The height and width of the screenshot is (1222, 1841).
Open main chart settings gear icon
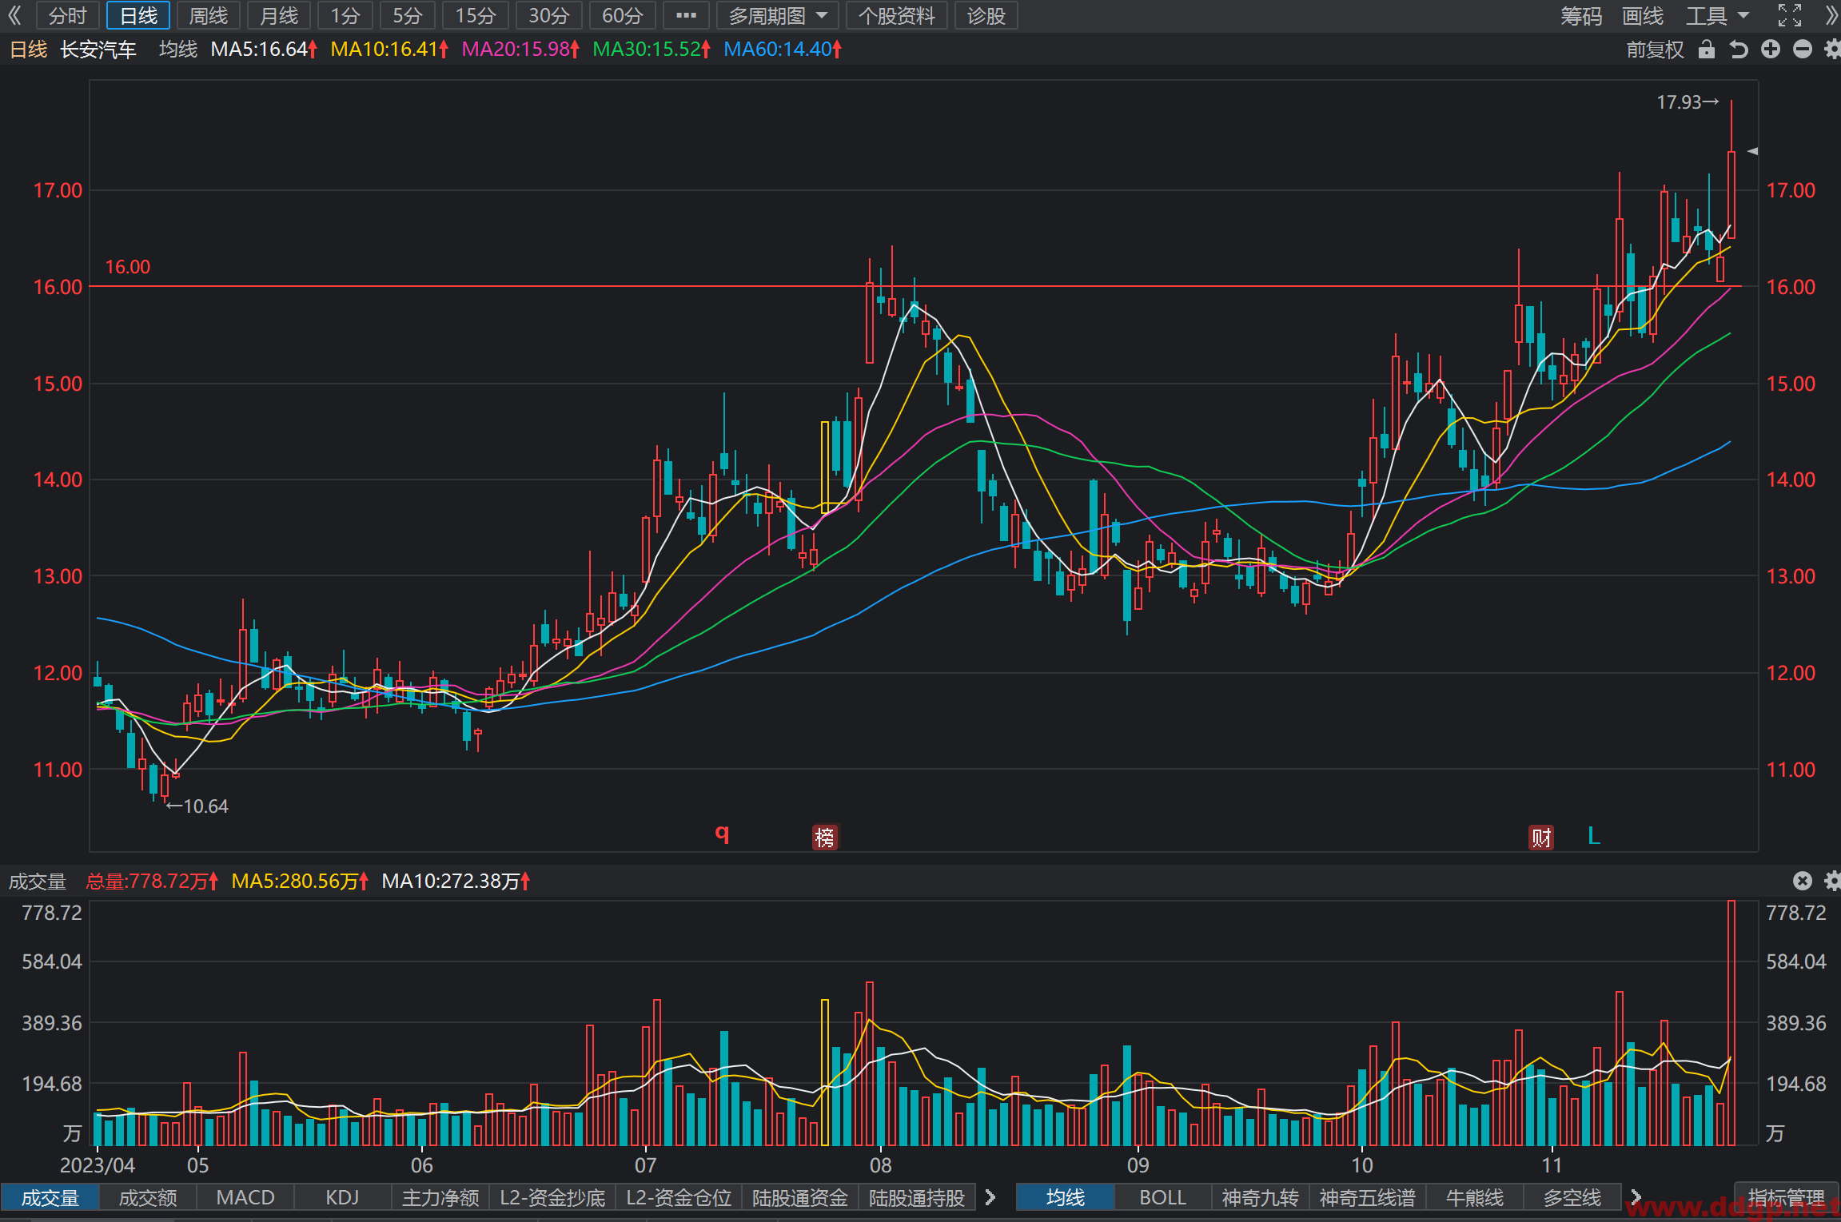coord(1832,50)
